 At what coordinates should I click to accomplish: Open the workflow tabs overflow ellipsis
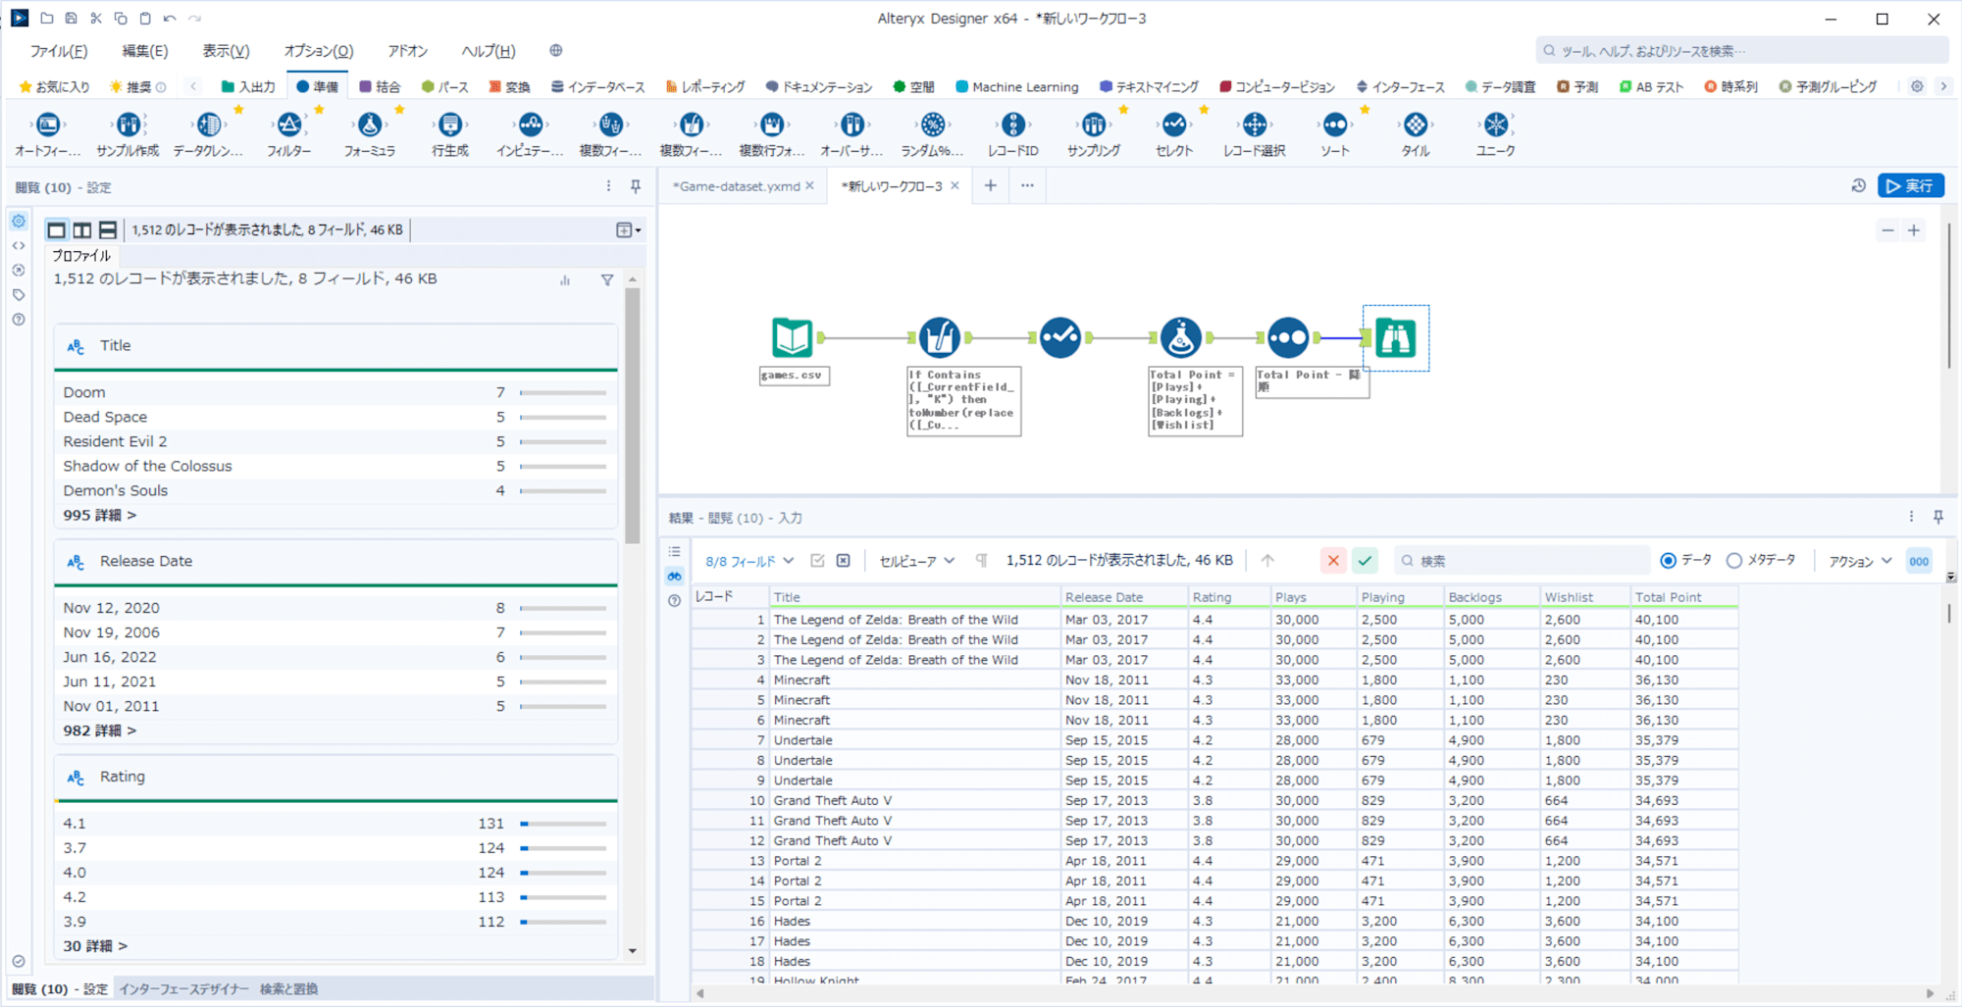(x=1027, y=185)
